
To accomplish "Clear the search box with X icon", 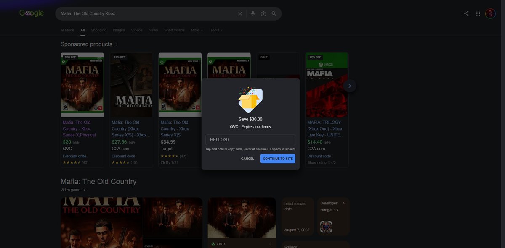I will pyautogui.click(x=240, y=13).
